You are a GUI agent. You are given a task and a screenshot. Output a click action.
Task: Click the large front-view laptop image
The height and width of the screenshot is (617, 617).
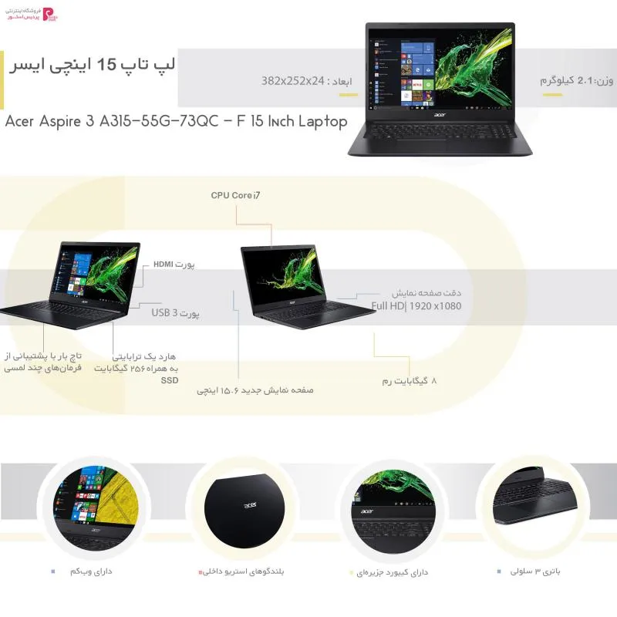coord(440,89)
